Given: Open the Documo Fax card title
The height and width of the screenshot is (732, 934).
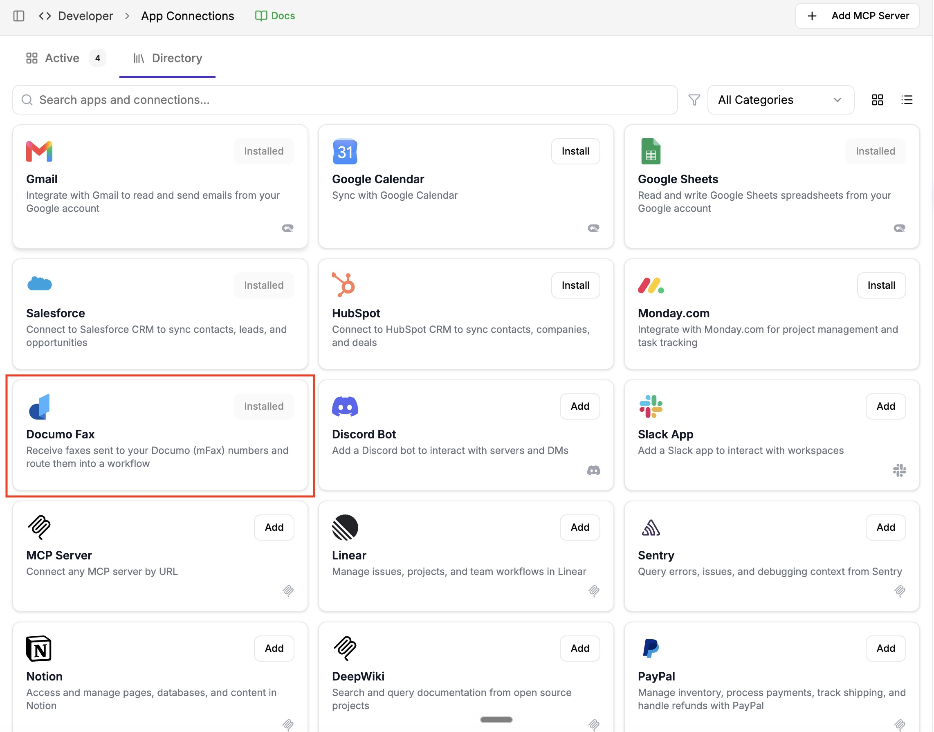Looking at the screenshot, I should pos(61,434).
